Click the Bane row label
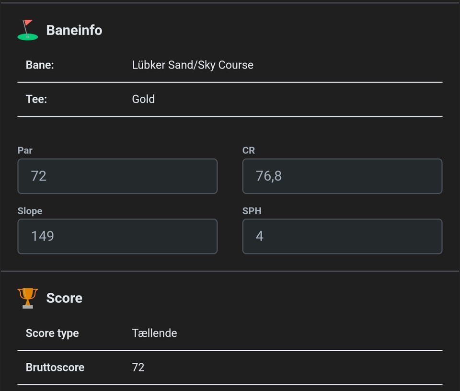The image size is (460, 391). [x=40, y=65]
